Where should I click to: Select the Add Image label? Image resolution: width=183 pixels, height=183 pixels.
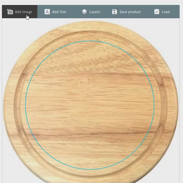pos(24,12)
